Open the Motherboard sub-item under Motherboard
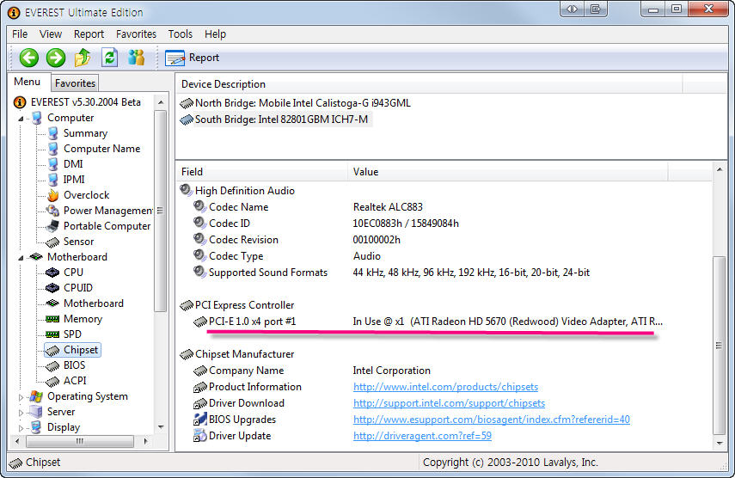 [x=94, y=303]
